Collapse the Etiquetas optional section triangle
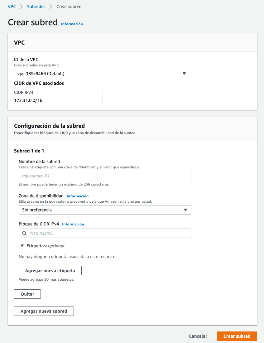The height and width of the screenshot is (343, 264). point(22,246)
